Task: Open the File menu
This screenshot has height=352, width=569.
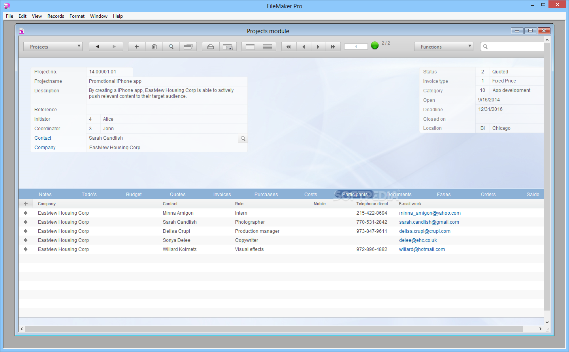Action: coord(9,16)
